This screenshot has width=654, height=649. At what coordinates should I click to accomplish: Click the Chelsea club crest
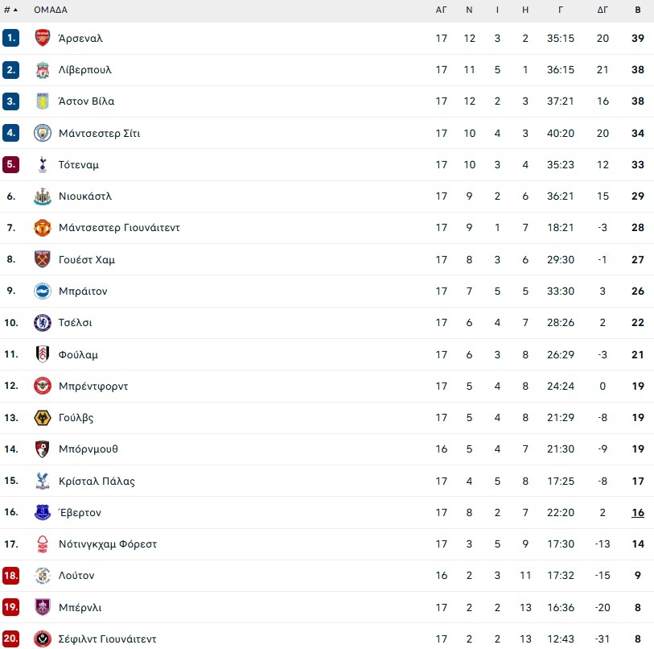(43, 322)
